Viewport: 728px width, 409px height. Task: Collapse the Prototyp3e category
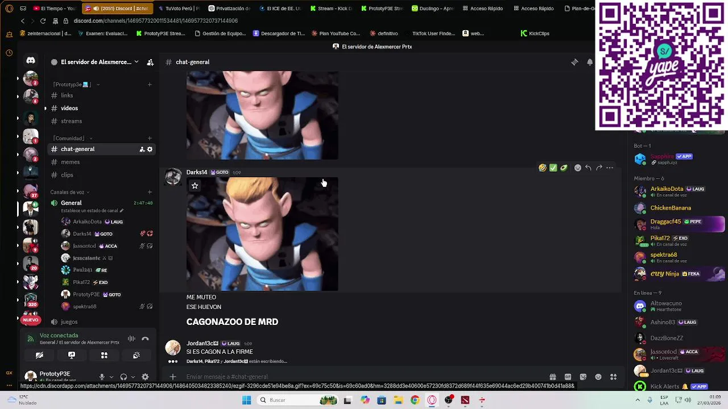[76, 85]
